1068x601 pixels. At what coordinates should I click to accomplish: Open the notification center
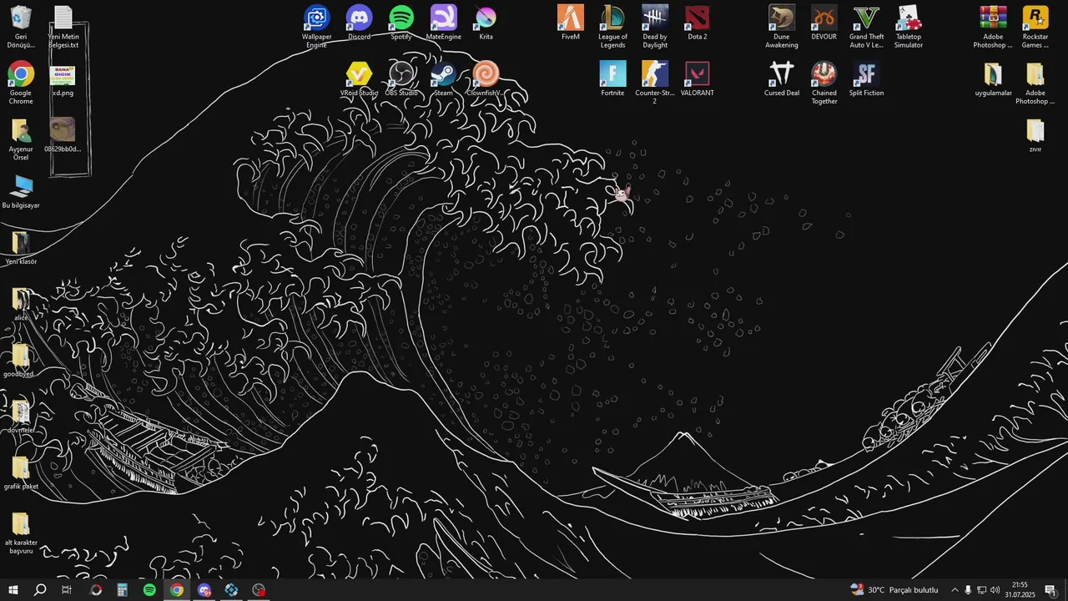coord(1050,590)
